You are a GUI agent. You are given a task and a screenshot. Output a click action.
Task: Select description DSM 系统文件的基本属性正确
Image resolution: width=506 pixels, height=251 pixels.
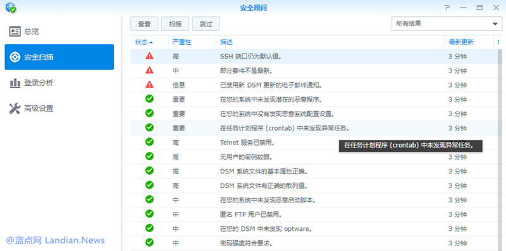point(264,172)
